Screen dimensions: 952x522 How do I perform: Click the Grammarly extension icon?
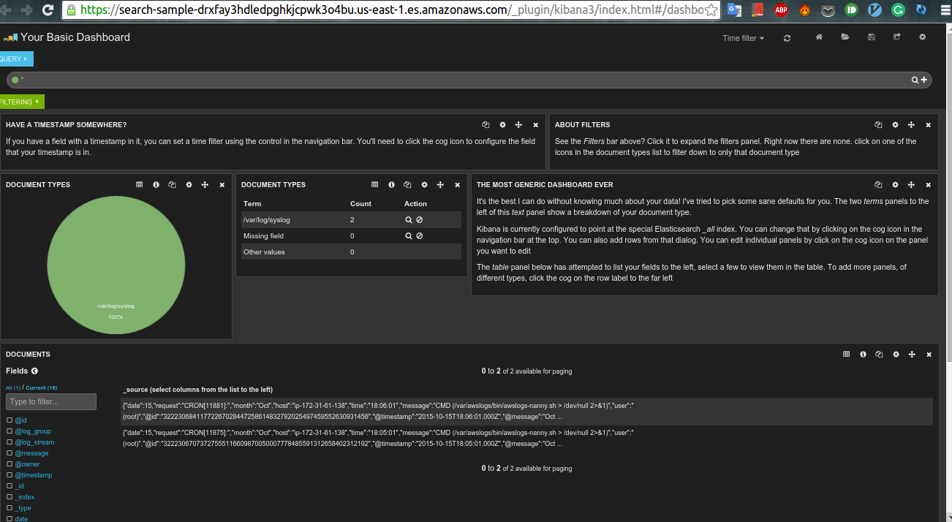[x=899, y=10]
